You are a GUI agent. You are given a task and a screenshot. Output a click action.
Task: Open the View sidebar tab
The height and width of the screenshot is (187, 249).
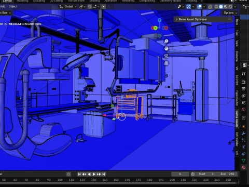pyautogui.click(x=237, y=44)
